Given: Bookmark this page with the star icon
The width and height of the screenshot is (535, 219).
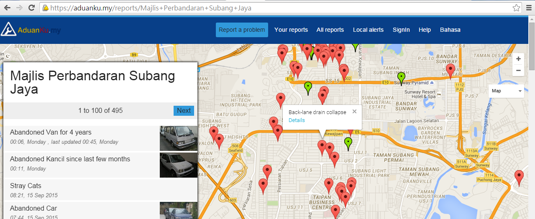Looking at the screenshot, I should click(517, 8).
